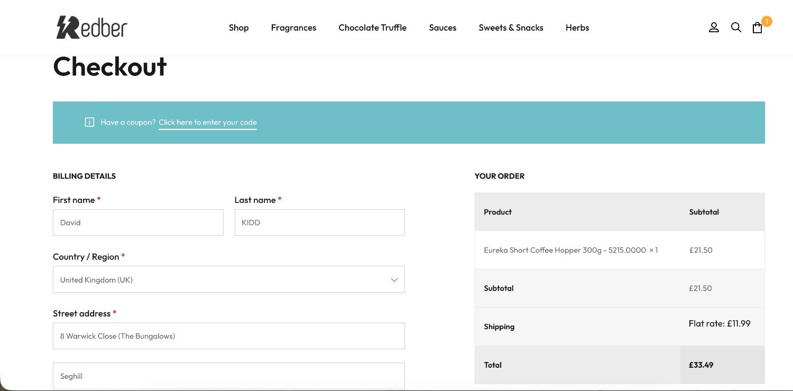
Task: Click here to enter your code link
Action: tap(207, 122)
